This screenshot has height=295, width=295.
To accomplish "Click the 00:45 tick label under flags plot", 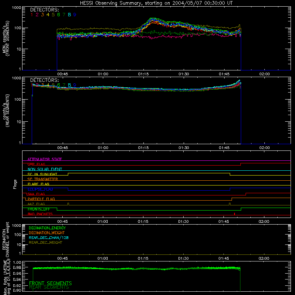I will 62,222.
